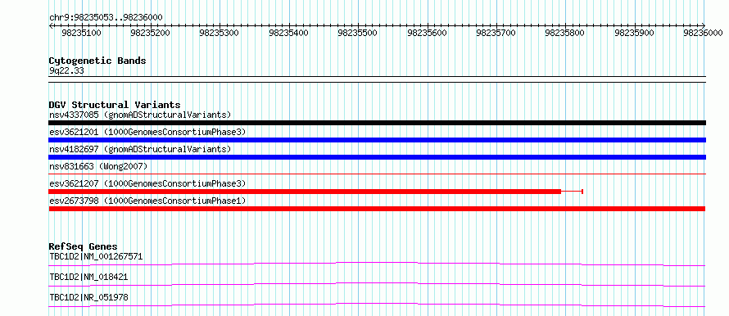729x316 pixels.
Task: Select the blue esv3621201 variant bar
Action: 377,140
